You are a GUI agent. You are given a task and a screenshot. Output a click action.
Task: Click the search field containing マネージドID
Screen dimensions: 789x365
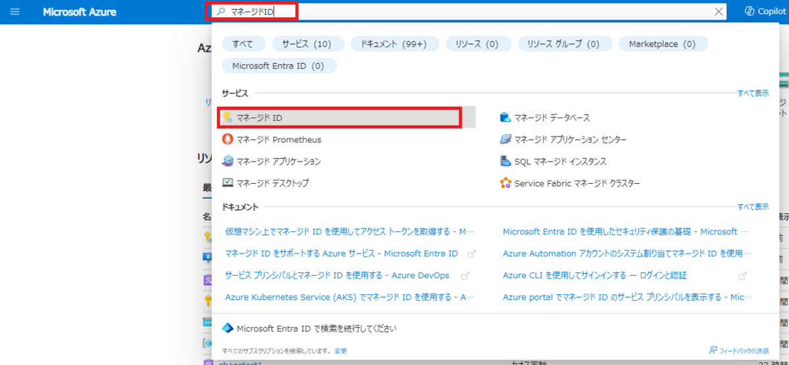470,11
